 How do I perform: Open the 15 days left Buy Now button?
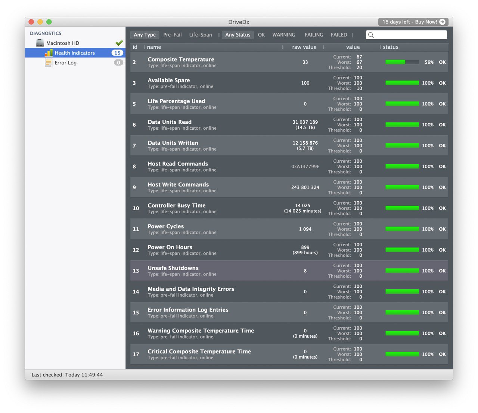pyautogui.click(x=413, y=22)
